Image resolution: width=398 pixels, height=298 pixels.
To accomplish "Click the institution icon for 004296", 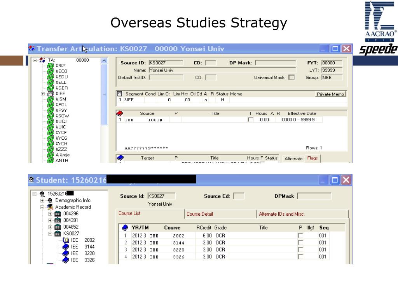I will click(58, 214).
